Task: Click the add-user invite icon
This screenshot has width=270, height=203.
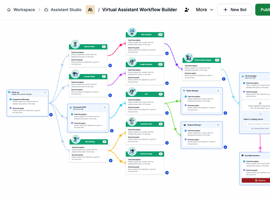Action: (x=187, y=10)
